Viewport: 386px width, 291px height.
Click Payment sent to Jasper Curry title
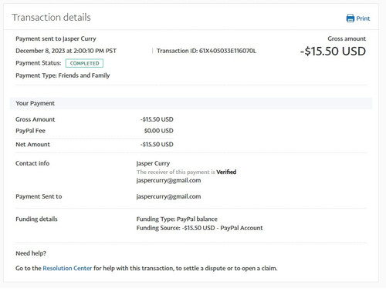56,38
